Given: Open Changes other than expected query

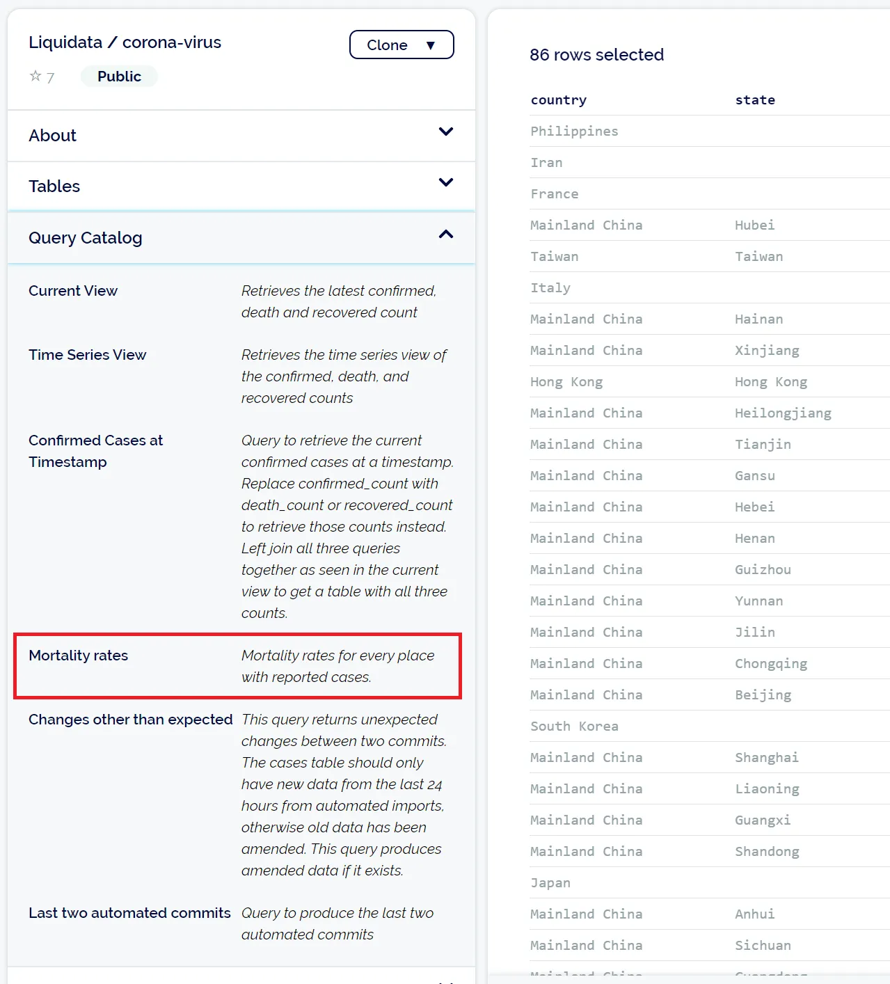Looking at the screenshot, I should [130, 720].
